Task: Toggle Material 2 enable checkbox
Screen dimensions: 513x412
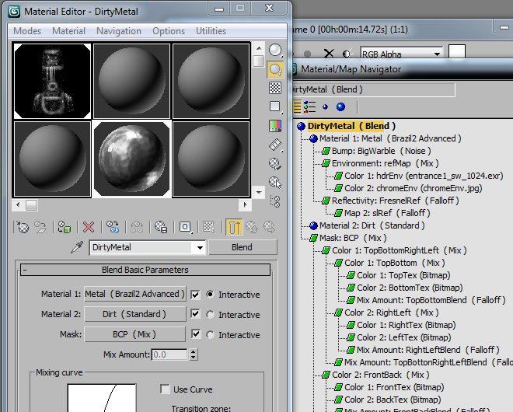Action: [x=195, y=314]
